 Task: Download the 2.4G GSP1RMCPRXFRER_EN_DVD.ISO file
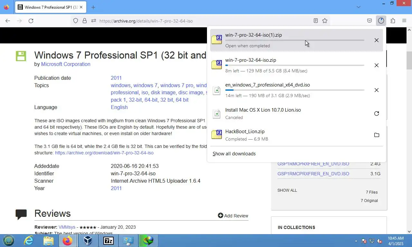313,164
